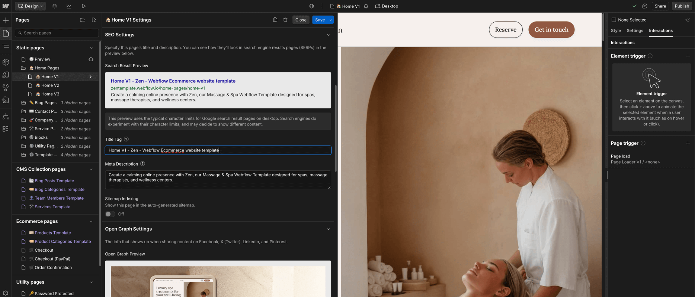The width and height of the screenshot is (695, 297).
Task: Click the saved status checkmark icon
Action: (x=634, y=6)
